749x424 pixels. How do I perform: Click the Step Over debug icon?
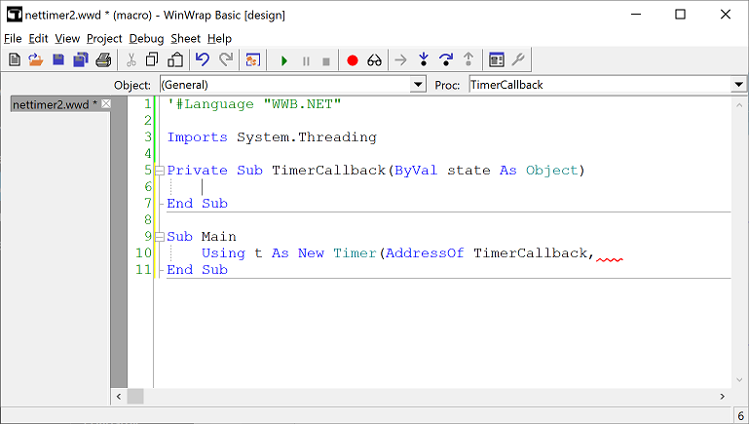pos(446,60)
